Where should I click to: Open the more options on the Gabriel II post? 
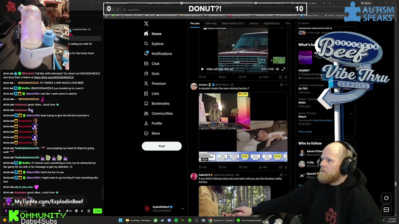(286, 175)
